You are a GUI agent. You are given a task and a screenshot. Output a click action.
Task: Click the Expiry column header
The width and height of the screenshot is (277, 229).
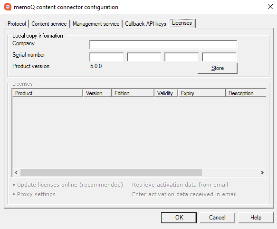click(201, 93)
